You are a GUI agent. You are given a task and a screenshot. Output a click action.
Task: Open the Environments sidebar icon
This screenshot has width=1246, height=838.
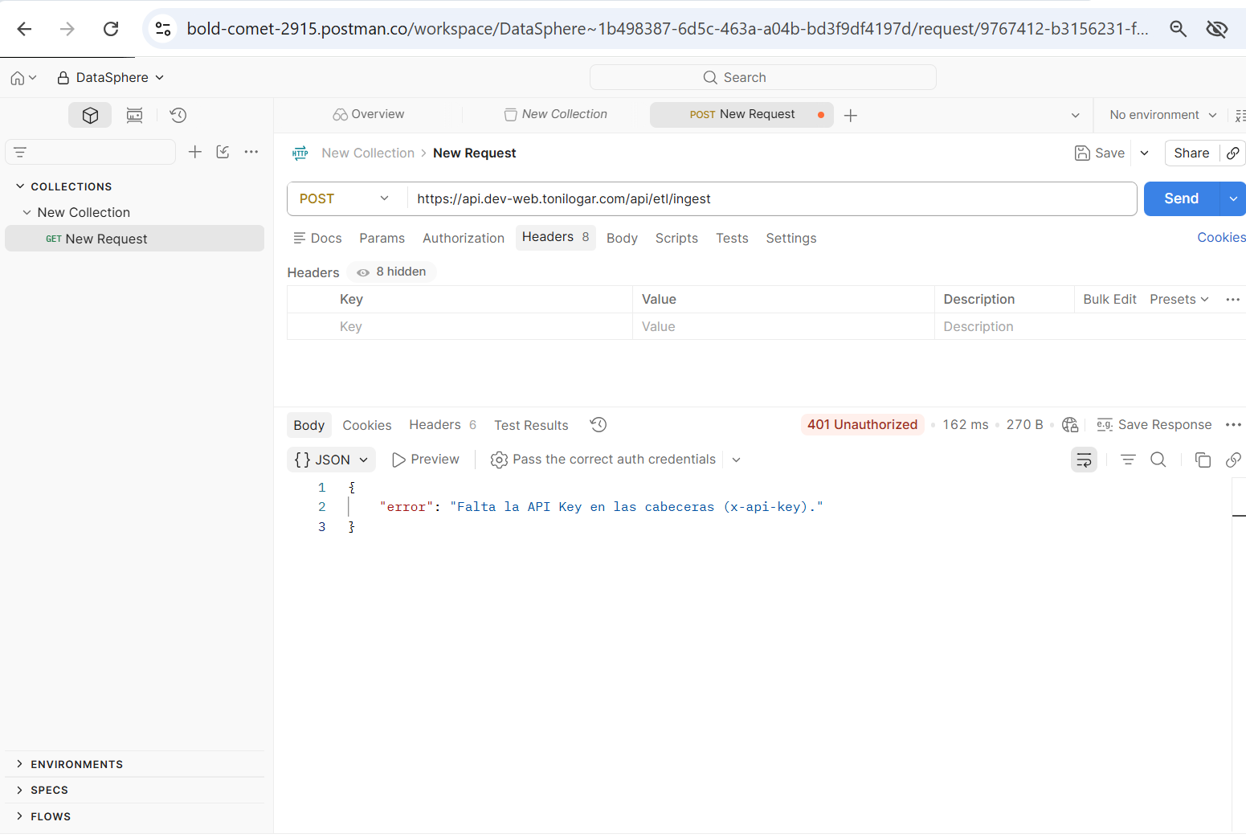(134, 115)
